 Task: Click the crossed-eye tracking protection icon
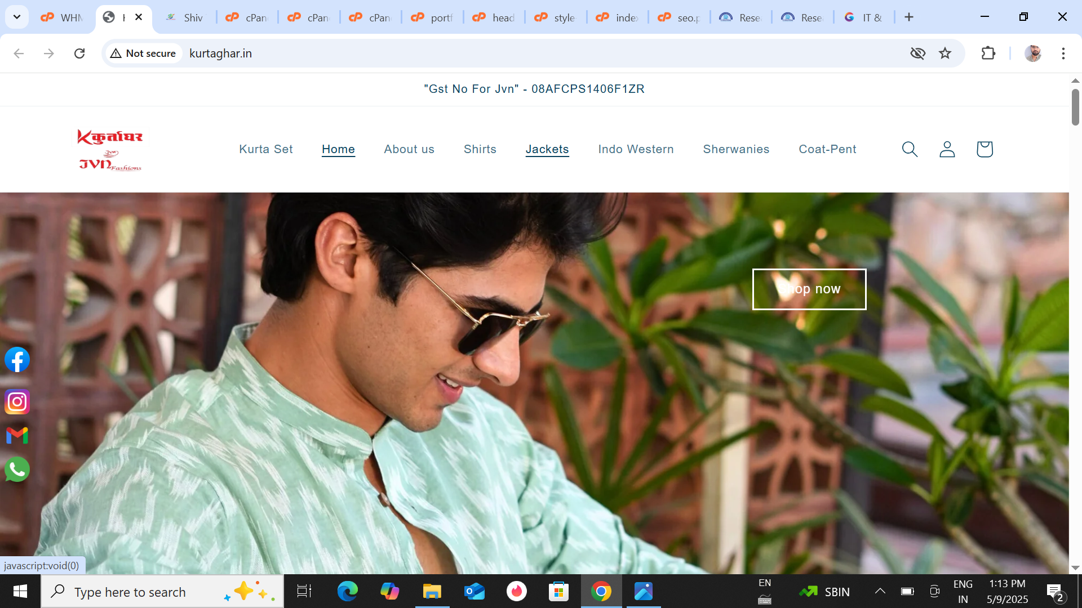pyautogui.click(x=917, y=53)
